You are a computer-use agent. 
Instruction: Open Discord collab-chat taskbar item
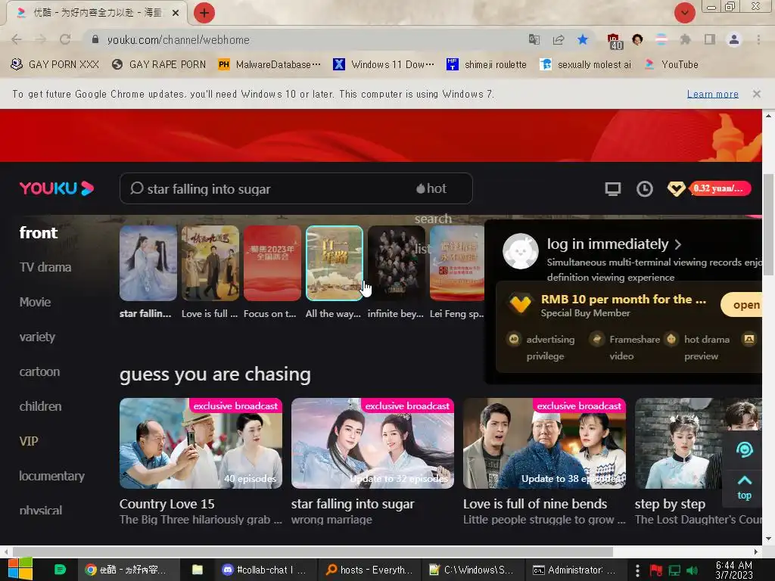coord(266,570)
